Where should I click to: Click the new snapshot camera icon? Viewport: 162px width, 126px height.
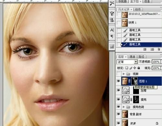click(152, 49)
